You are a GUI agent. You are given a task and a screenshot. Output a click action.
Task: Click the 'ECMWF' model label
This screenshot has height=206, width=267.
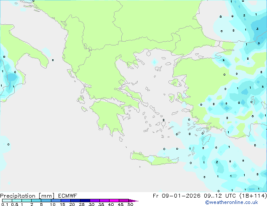pyautogui.click(x=68, y=196)
